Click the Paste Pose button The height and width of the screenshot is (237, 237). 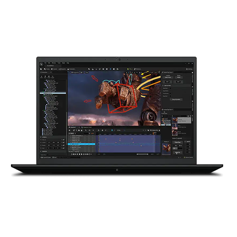177,142
